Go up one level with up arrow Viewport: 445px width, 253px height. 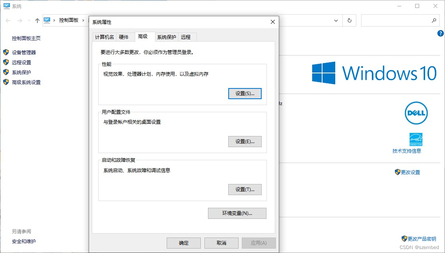click(x=37, y=20)
